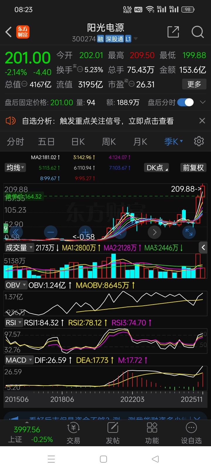
Task: Open the DK点 selector
Action: click(157, 167)
